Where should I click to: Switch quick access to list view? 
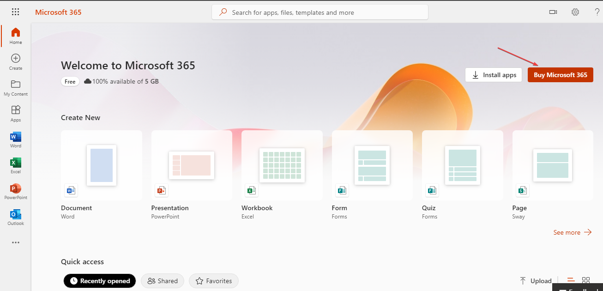pos(571,280)
